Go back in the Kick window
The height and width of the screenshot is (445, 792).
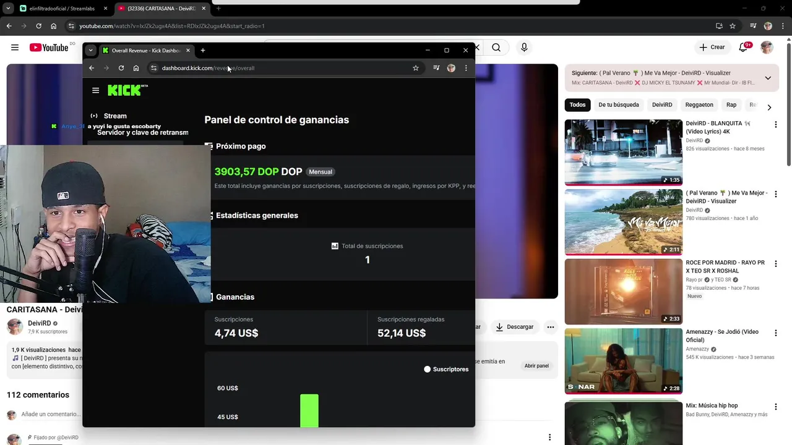[x=92, y=68]
